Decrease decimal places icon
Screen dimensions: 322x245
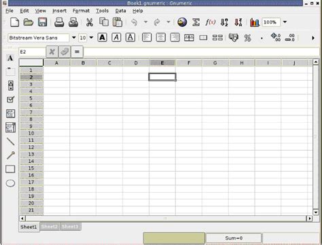(289, 37)
